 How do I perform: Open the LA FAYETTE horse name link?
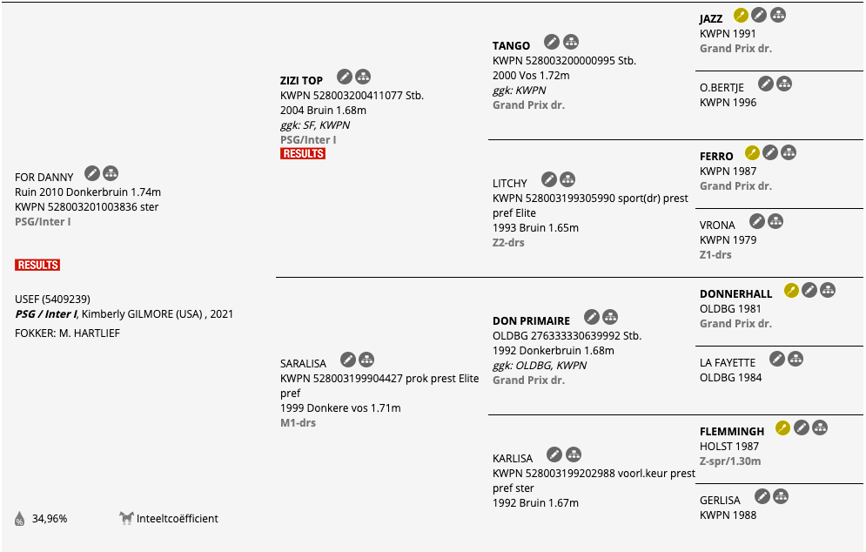[x=728, y=363]
